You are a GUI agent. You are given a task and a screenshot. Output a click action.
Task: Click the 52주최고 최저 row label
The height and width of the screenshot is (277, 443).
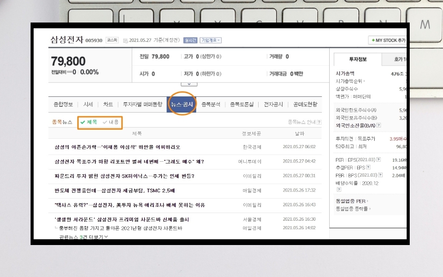coord(351,146)
